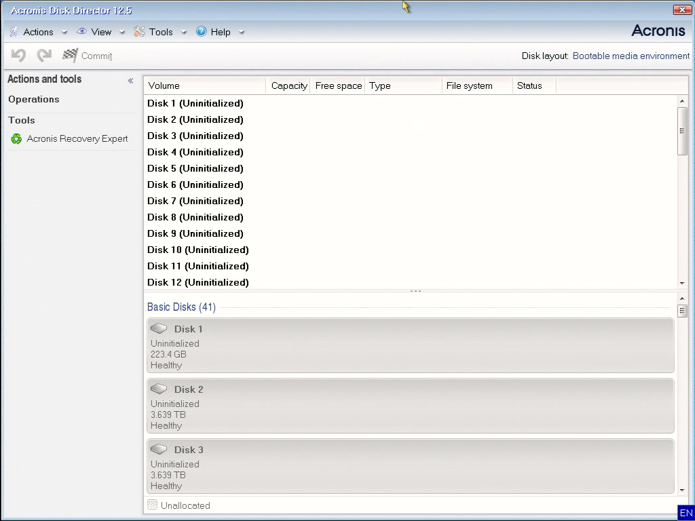This screenshot has height=521, width=695.
Task: Click the Unallocated legend swatch
Action: tap(152, 505)
